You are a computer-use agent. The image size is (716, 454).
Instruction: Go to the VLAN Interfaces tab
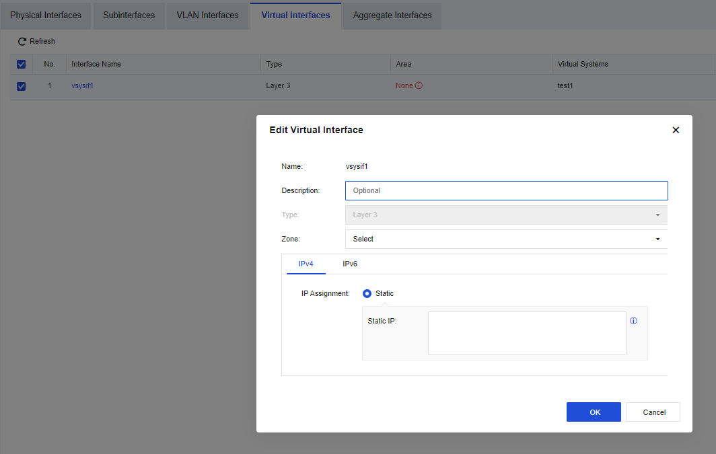(207, 15)
